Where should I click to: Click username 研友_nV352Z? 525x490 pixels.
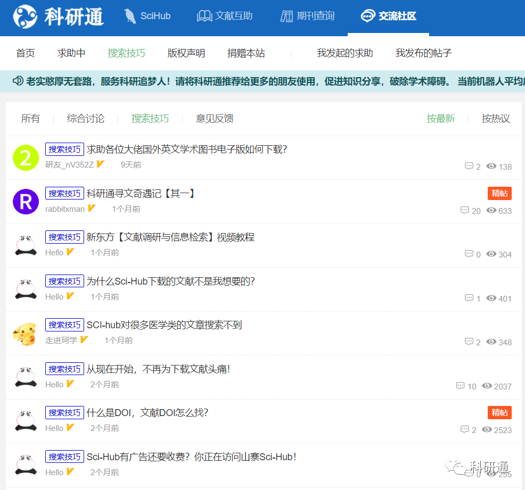tap(70, 164)
